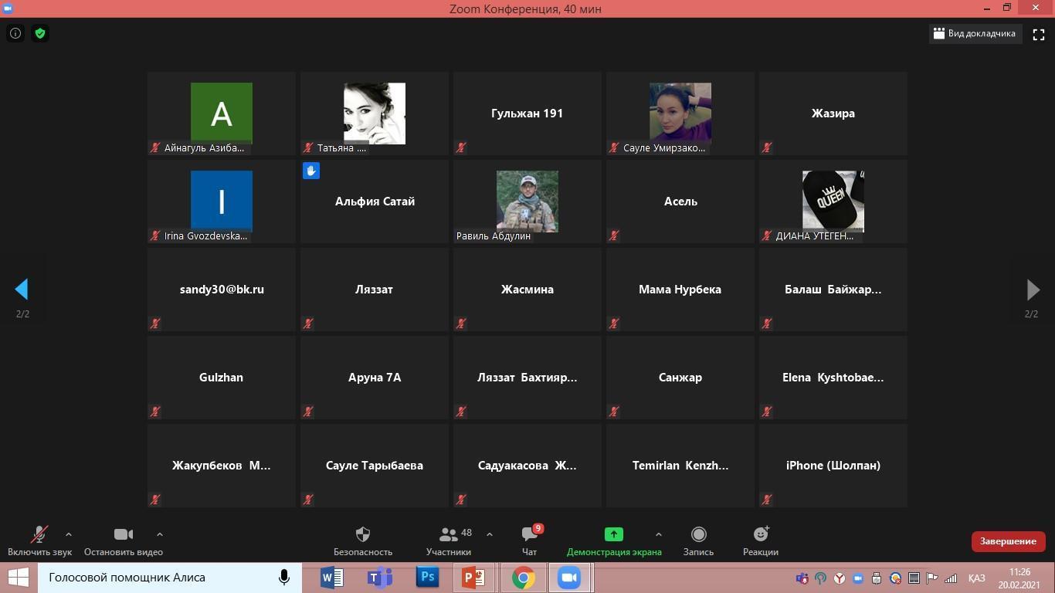Image resolution: width=1055 pixels, height=593 pixels.
Task: Unmute microphone (Включить звук)
Action: 39,540
